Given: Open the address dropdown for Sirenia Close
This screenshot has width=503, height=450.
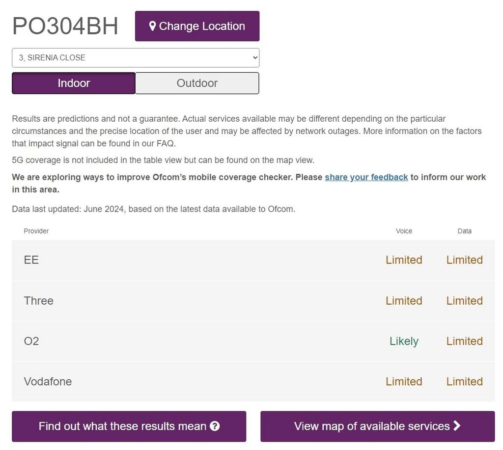Looking at the screenshot, I should click(136, 58).
